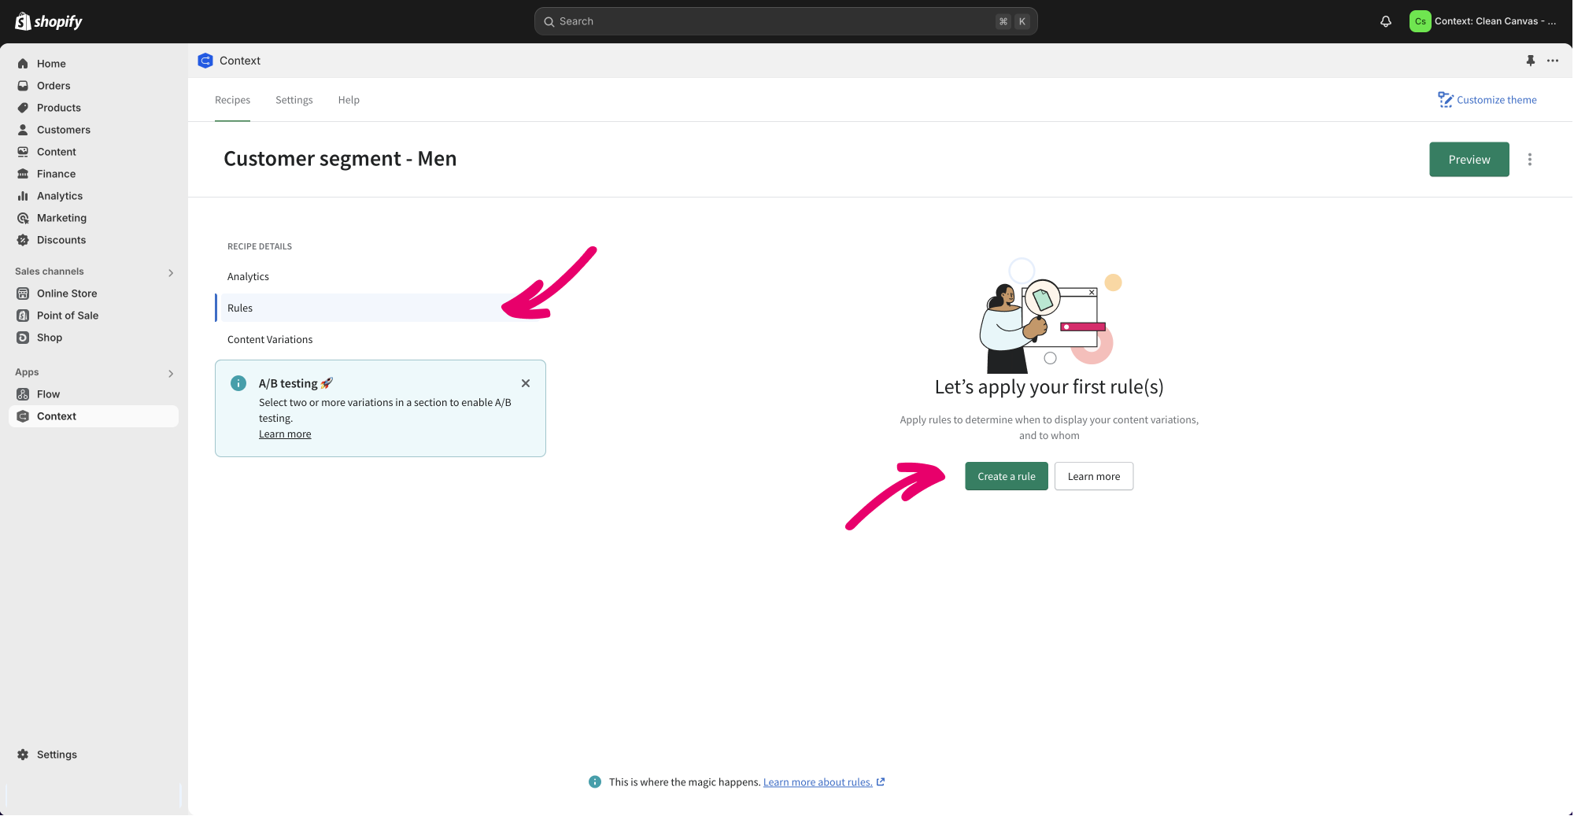Open the Flow app

[48, 394]
